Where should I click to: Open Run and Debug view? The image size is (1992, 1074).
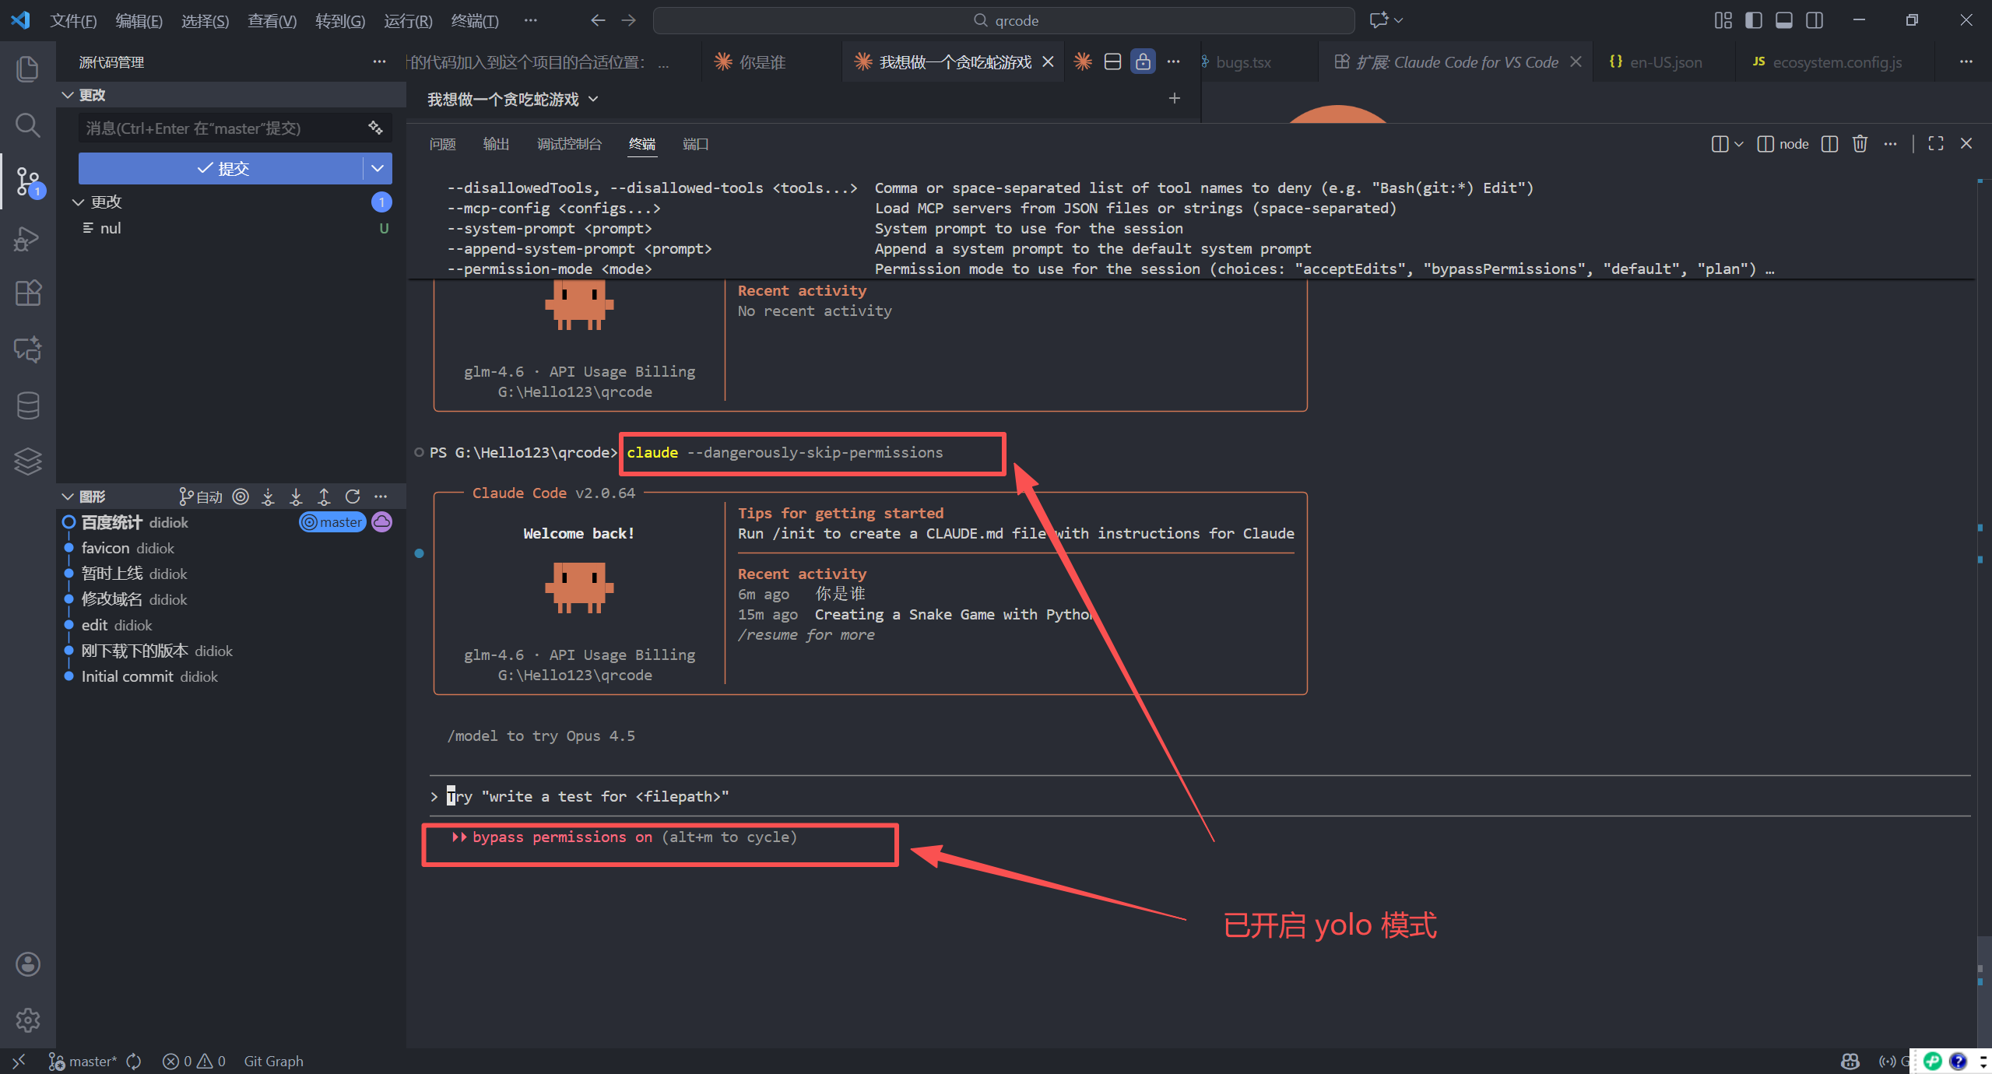(27, 238)
